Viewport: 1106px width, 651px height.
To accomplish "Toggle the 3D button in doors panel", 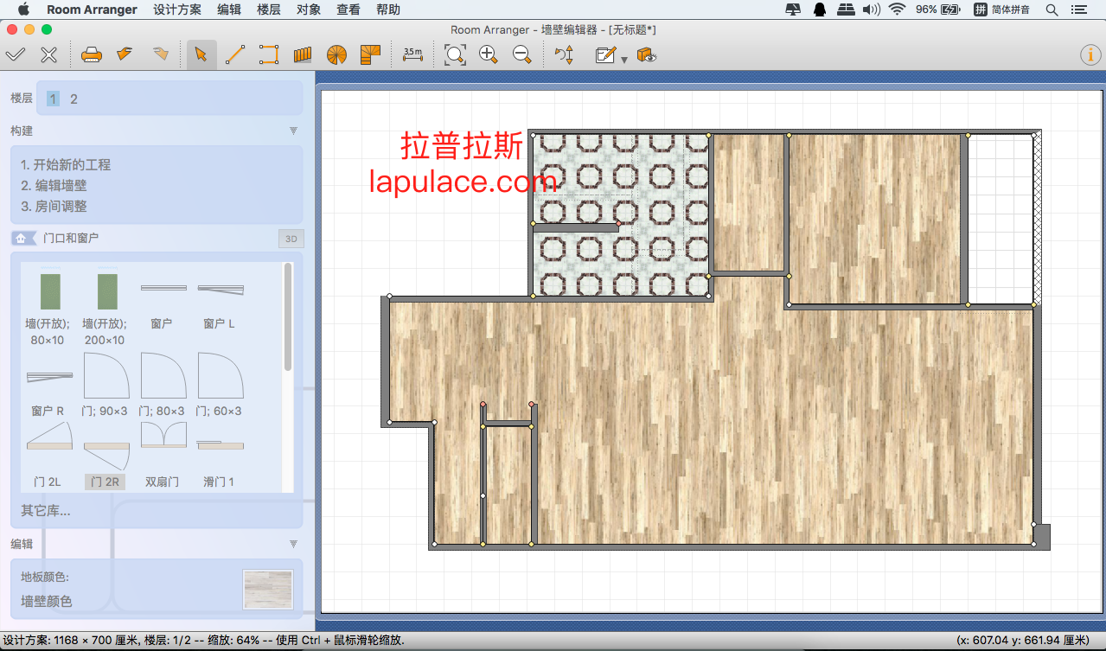I will click(x=291, y=239).
